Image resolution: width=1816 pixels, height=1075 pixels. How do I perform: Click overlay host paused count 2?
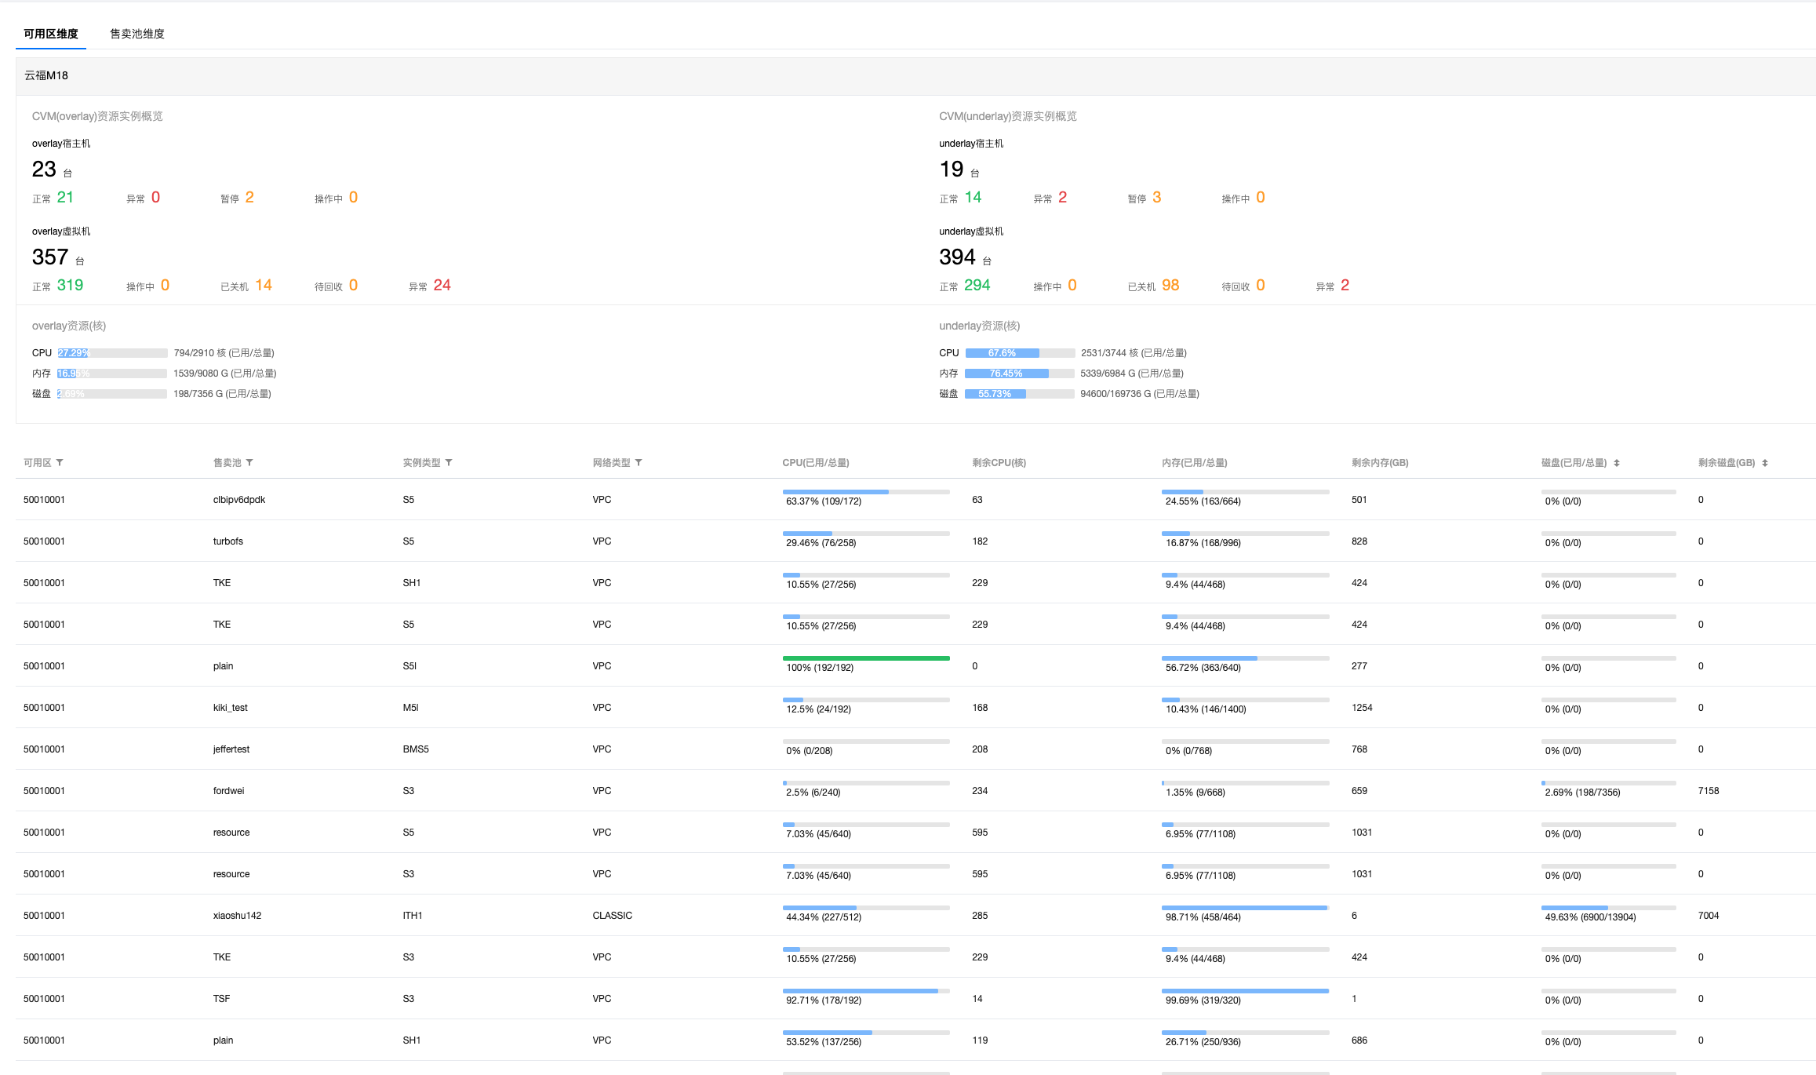[x=249, y=197]
